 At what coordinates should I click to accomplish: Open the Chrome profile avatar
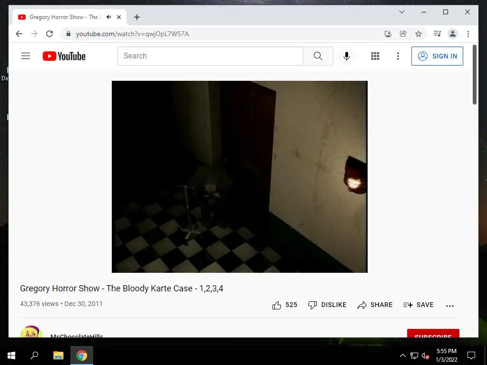pyautogui.click(x=453, y=34)
